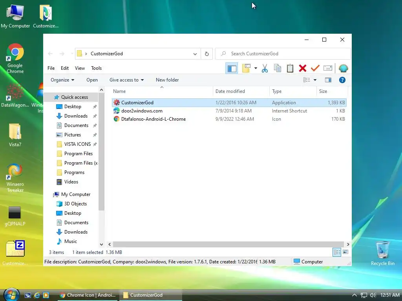
Task: Click the red X Delete icon
Action: (x=303, y=68)
